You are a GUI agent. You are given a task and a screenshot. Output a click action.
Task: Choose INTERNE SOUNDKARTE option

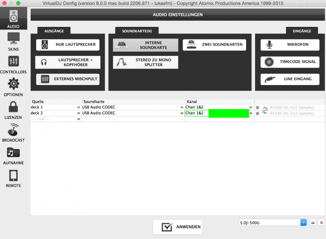[x=145, y=45]
